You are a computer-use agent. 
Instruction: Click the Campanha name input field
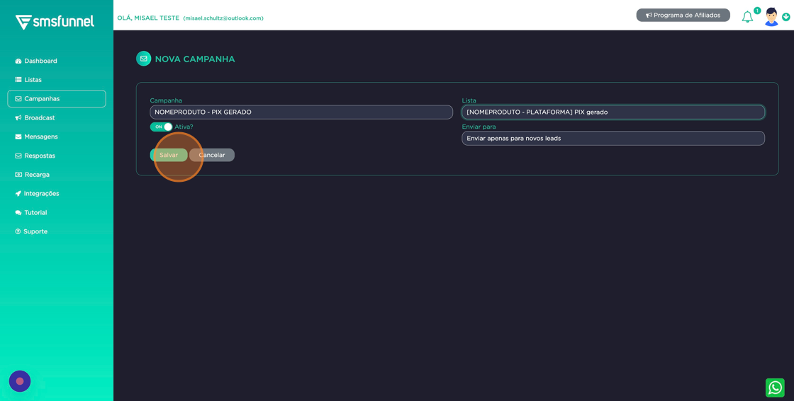click(x=301, y=112)
